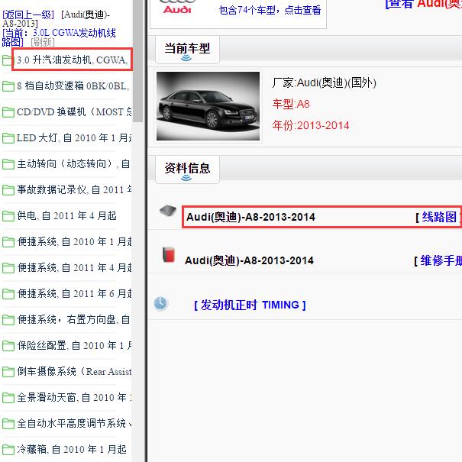Select tree item 便捷系统, 自 2010 年 1 月
462x462 pixels.
pyautogui.click(x=74, y=241)
